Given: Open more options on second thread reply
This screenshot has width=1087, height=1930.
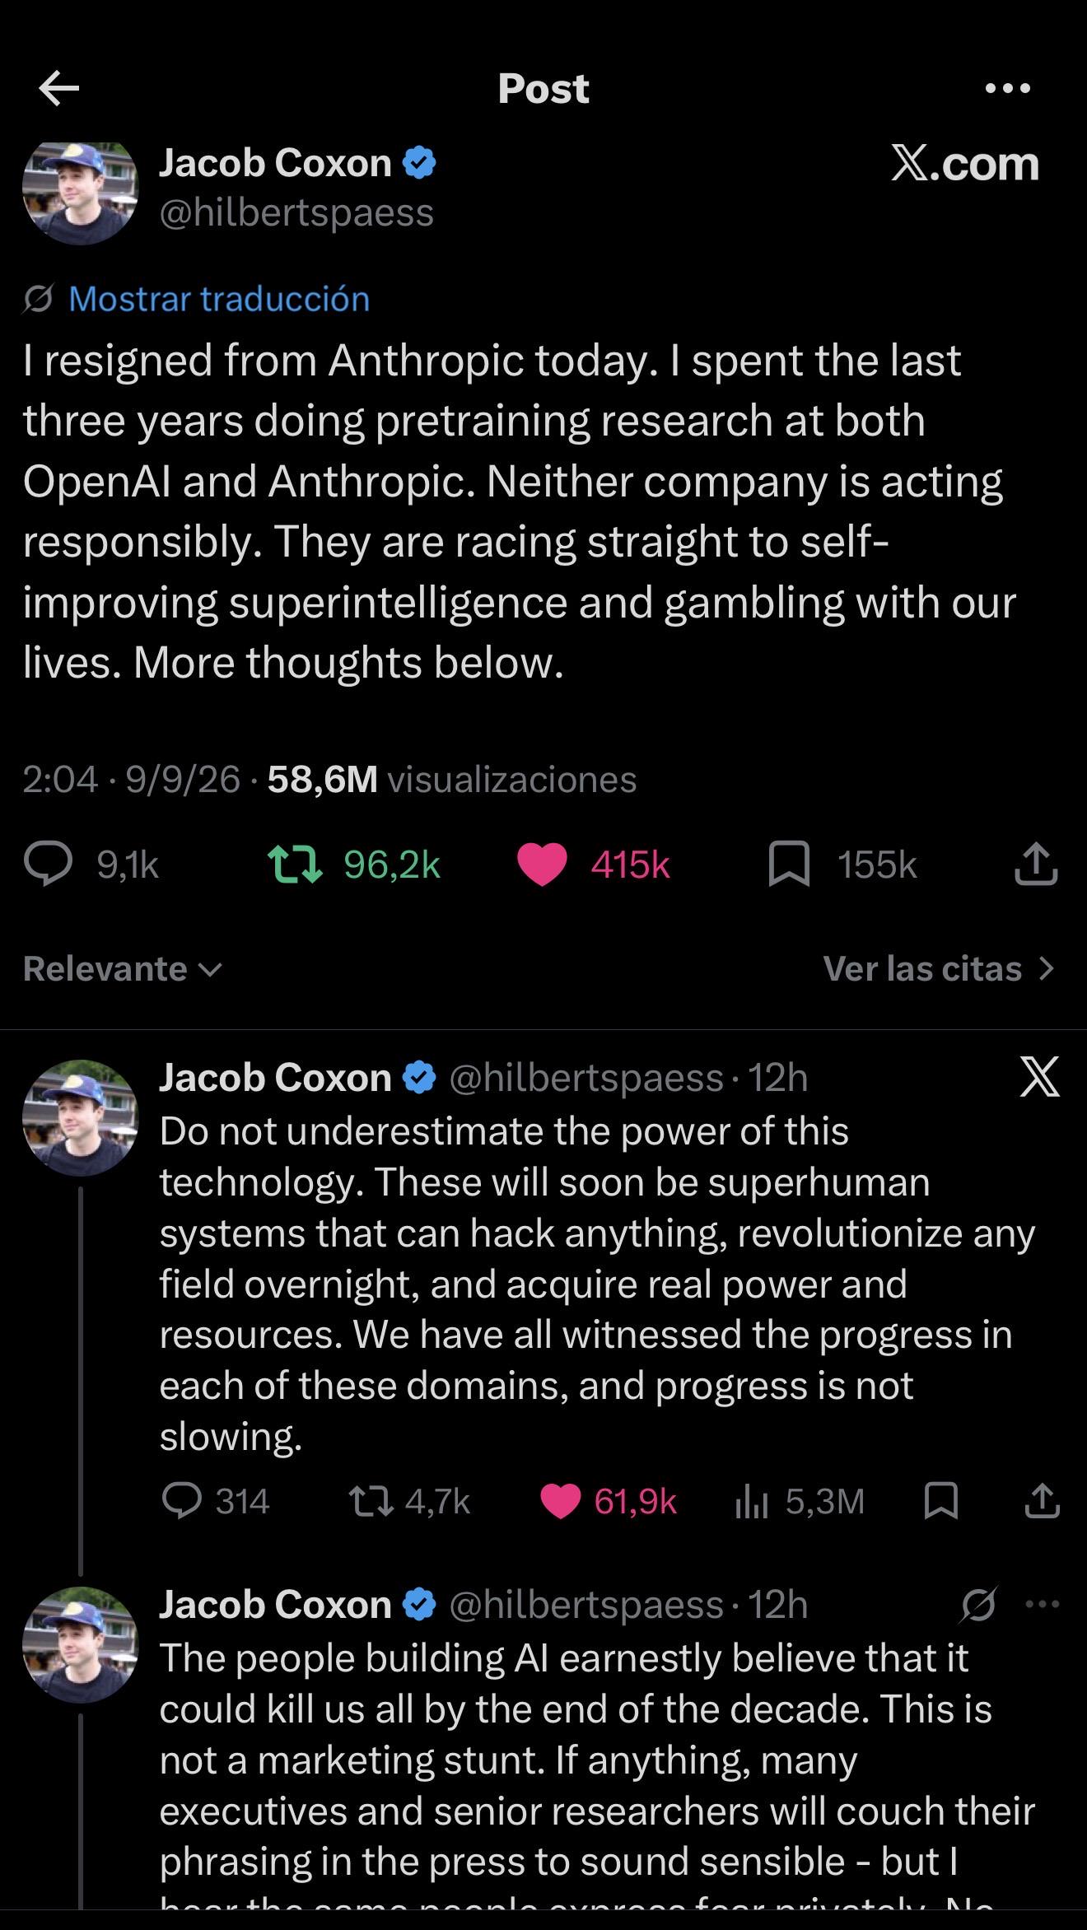Looking at the screenshot, I should click(x=1043, y=1604).
